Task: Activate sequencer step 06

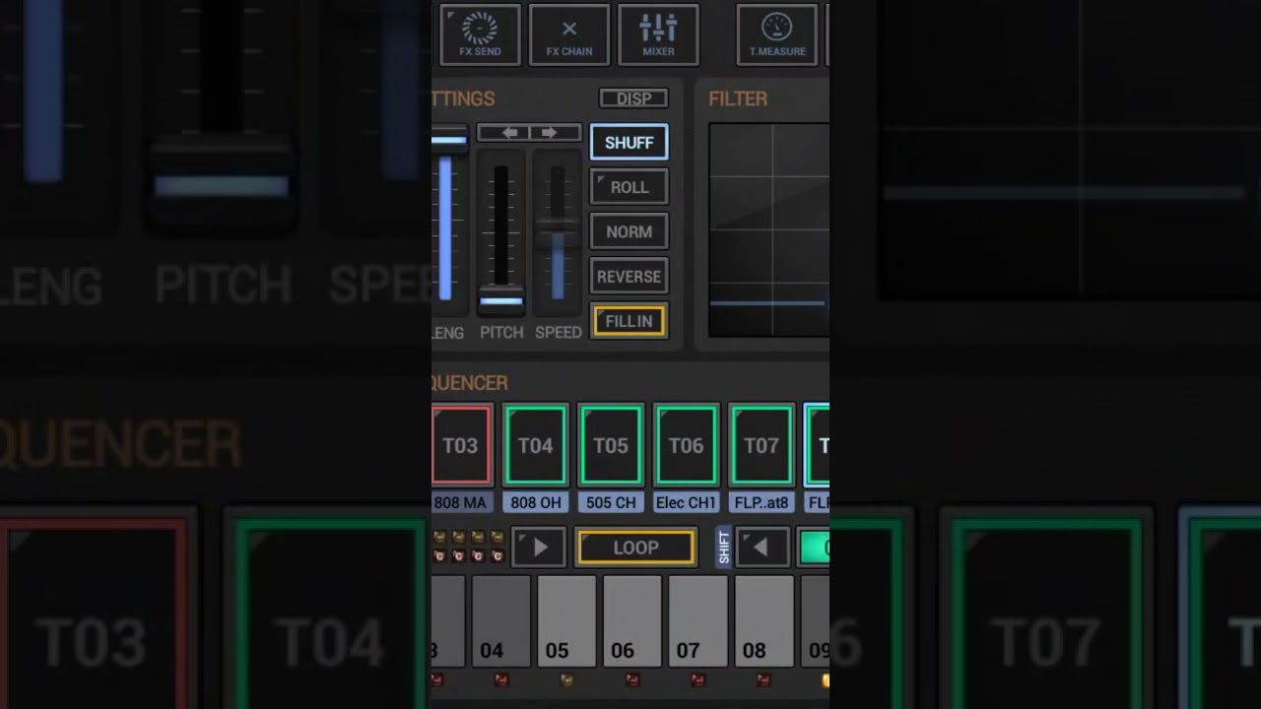Action: (x=632, y=621)
